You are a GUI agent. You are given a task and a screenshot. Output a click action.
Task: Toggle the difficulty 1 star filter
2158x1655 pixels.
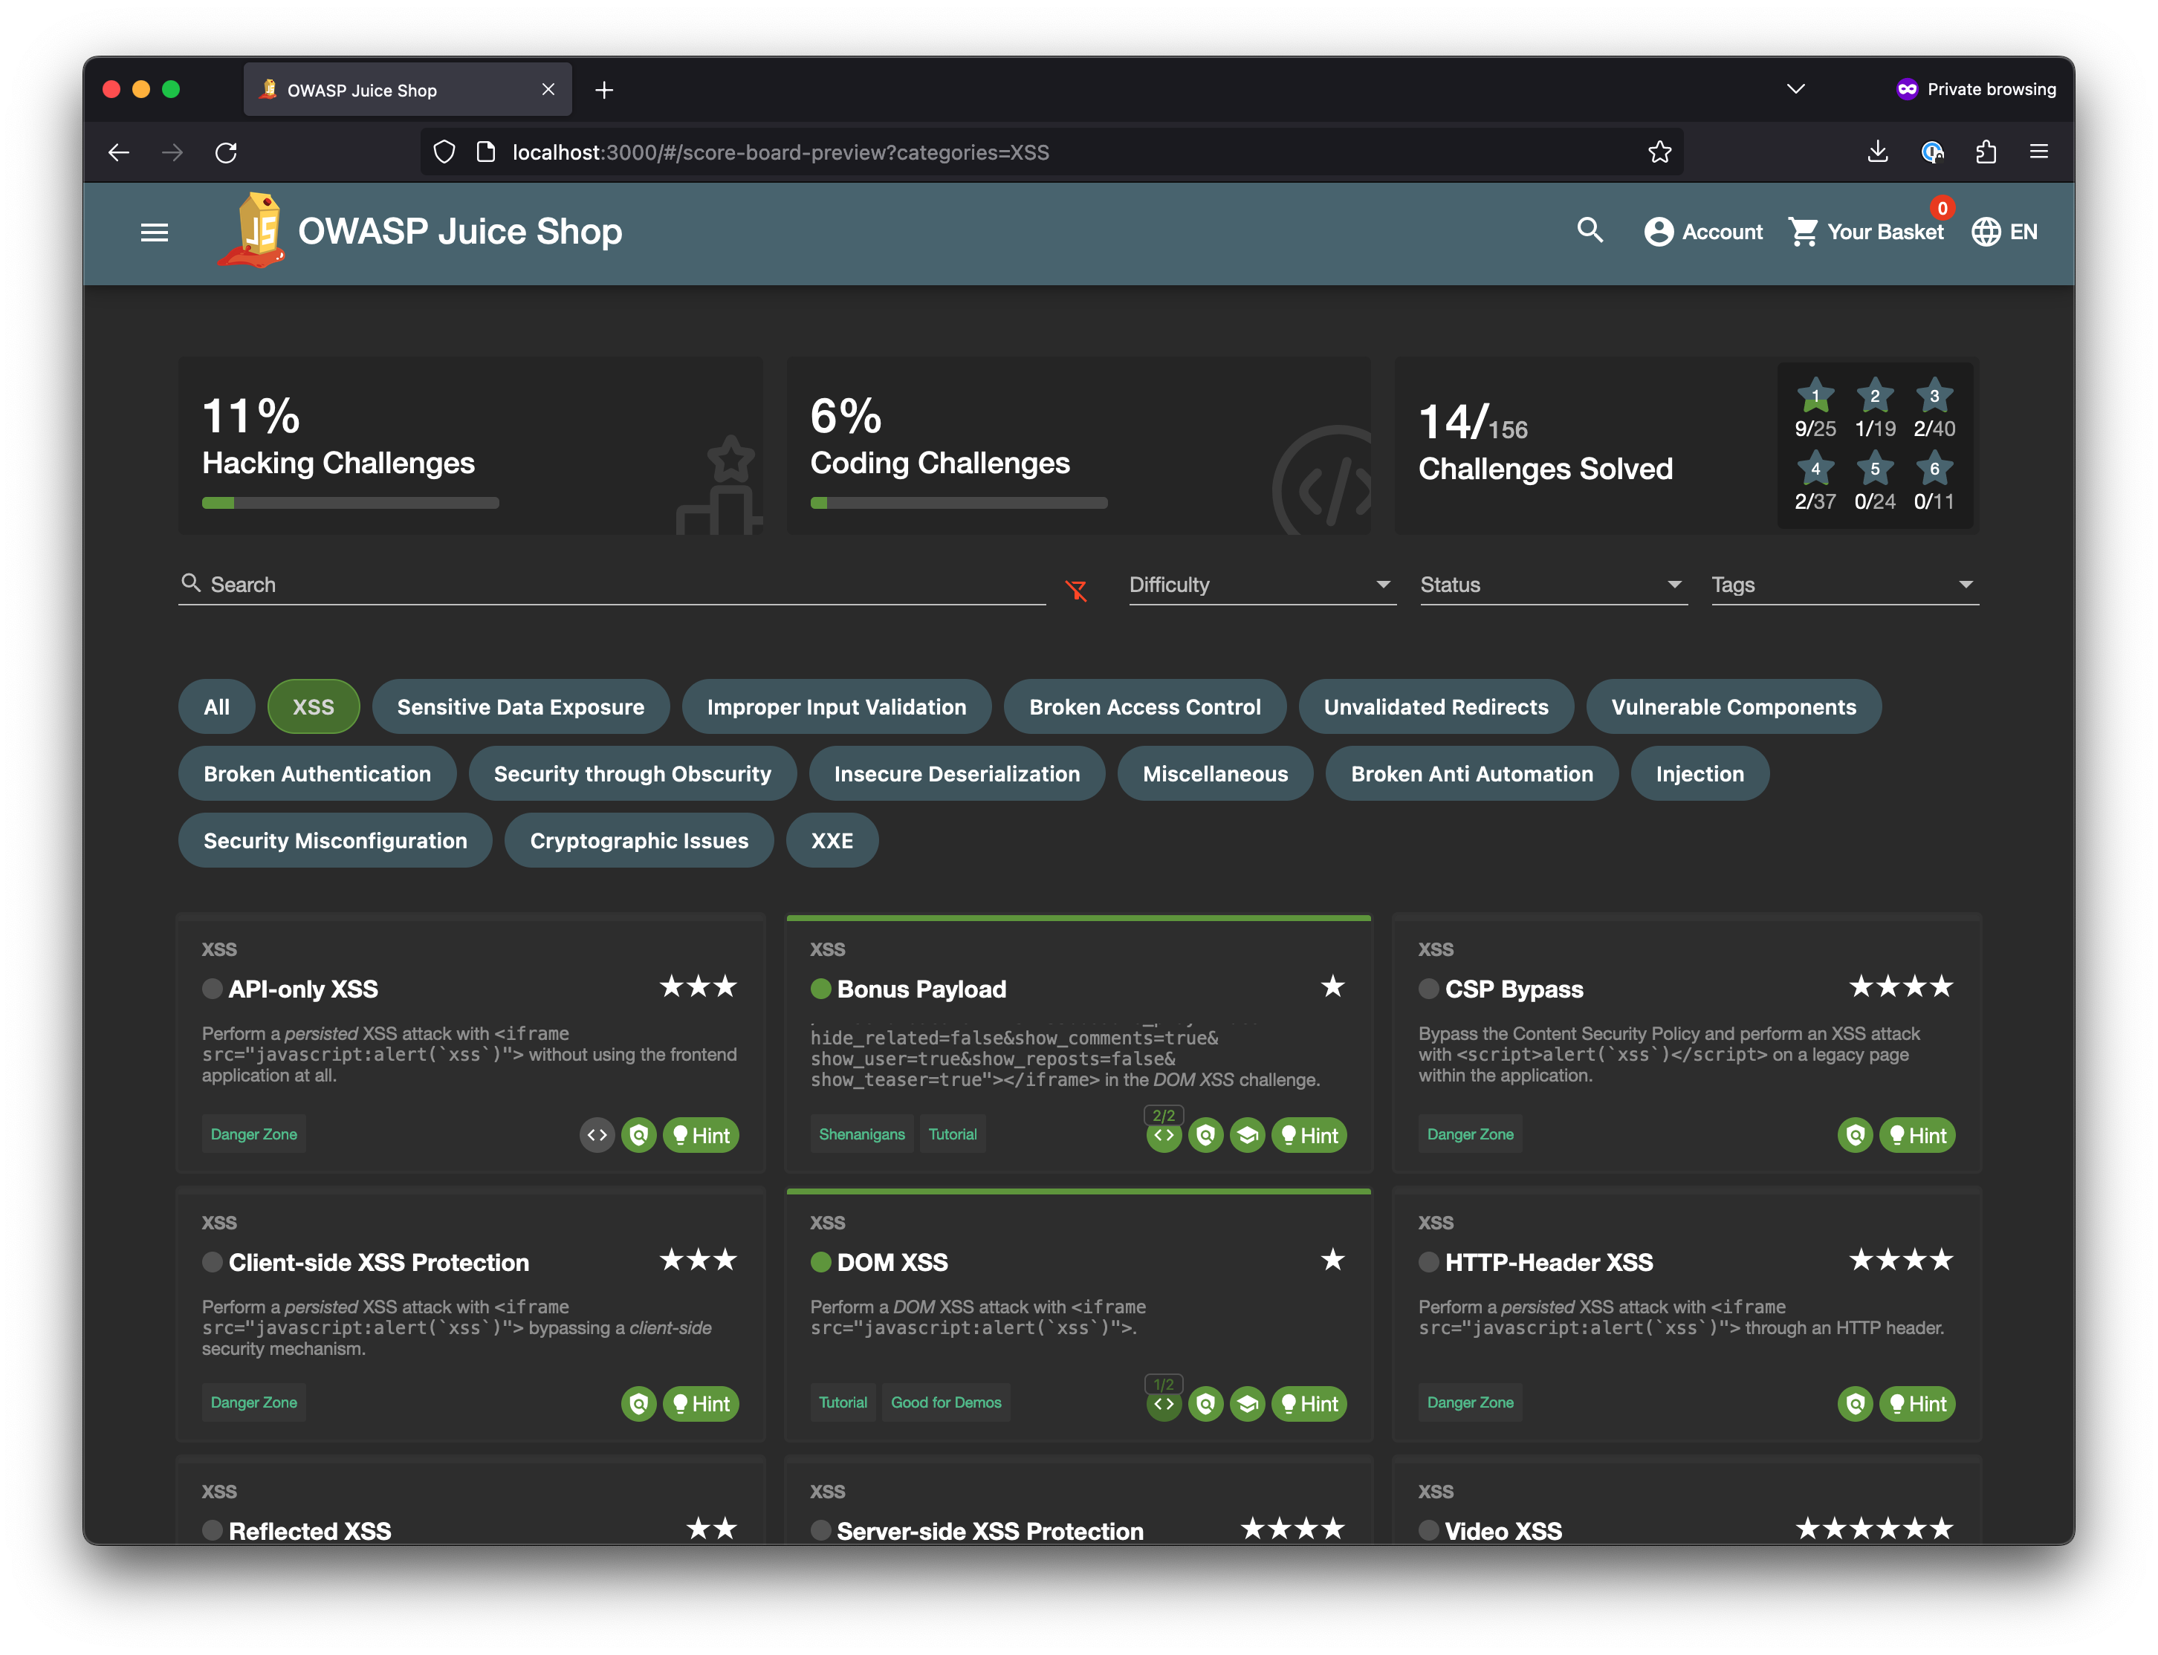coord(1815,409)
